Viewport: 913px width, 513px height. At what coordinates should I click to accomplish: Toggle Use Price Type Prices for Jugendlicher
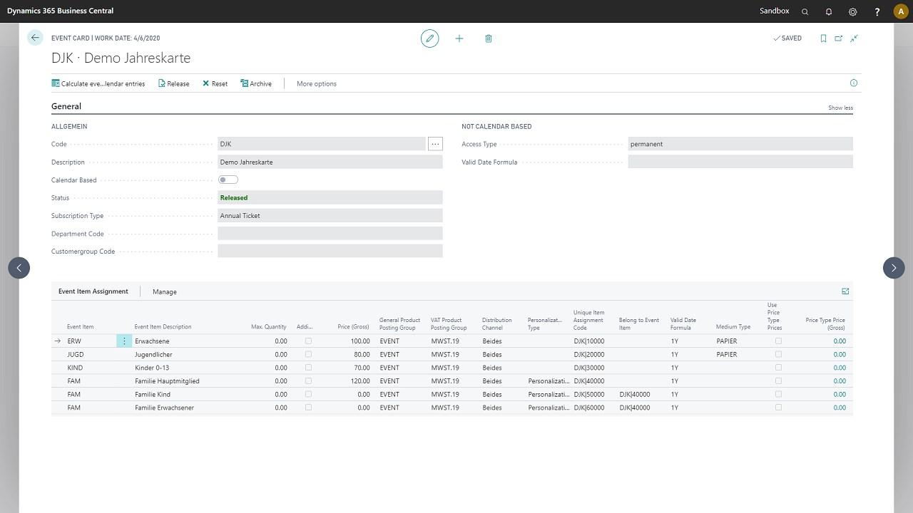[x=778, y=354]
